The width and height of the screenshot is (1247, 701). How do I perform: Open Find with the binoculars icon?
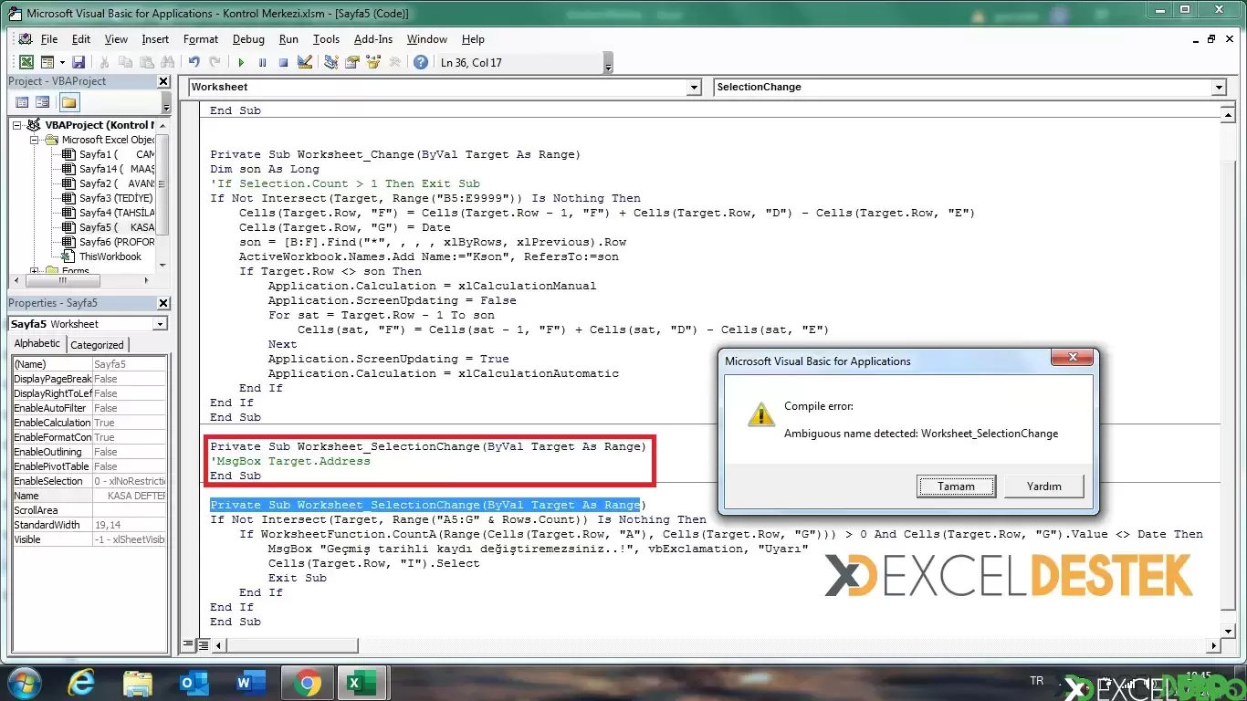pos(167,62)
